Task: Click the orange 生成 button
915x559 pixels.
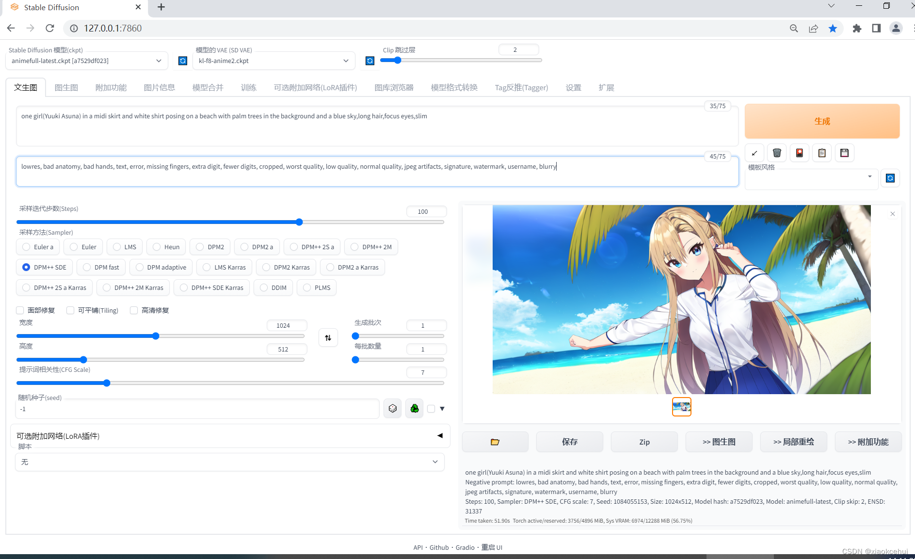Action: tap(822, 121)
